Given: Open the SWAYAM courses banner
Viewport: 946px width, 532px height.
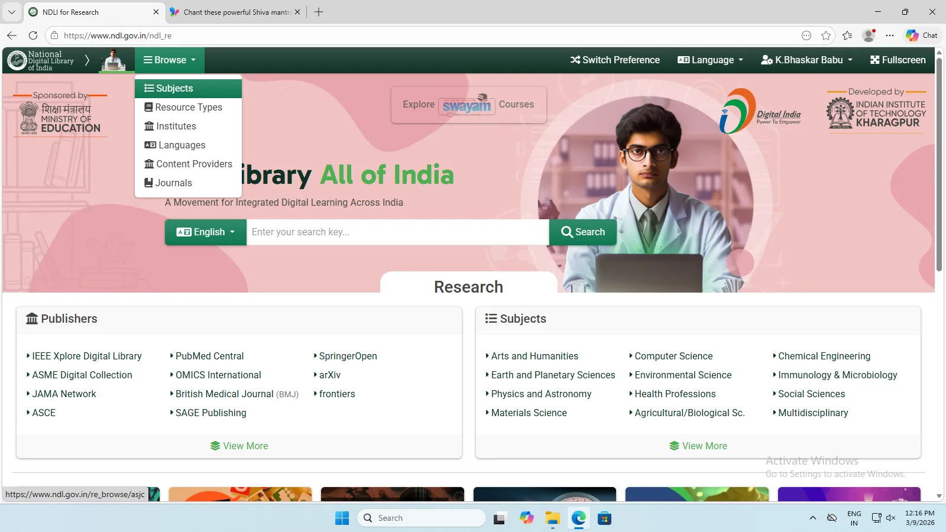Looking at the screenshot, I should 468,105.
